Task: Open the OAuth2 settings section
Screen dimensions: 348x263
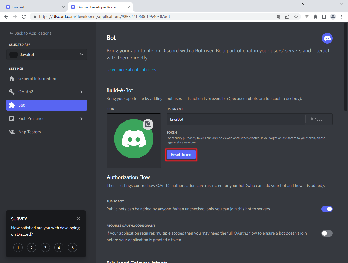Action: point(47,92)
